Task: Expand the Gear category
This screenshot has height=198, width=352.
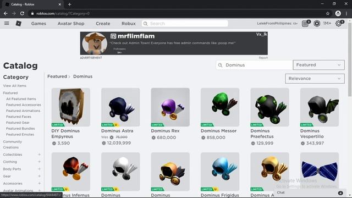Action: tap(39, 176)
